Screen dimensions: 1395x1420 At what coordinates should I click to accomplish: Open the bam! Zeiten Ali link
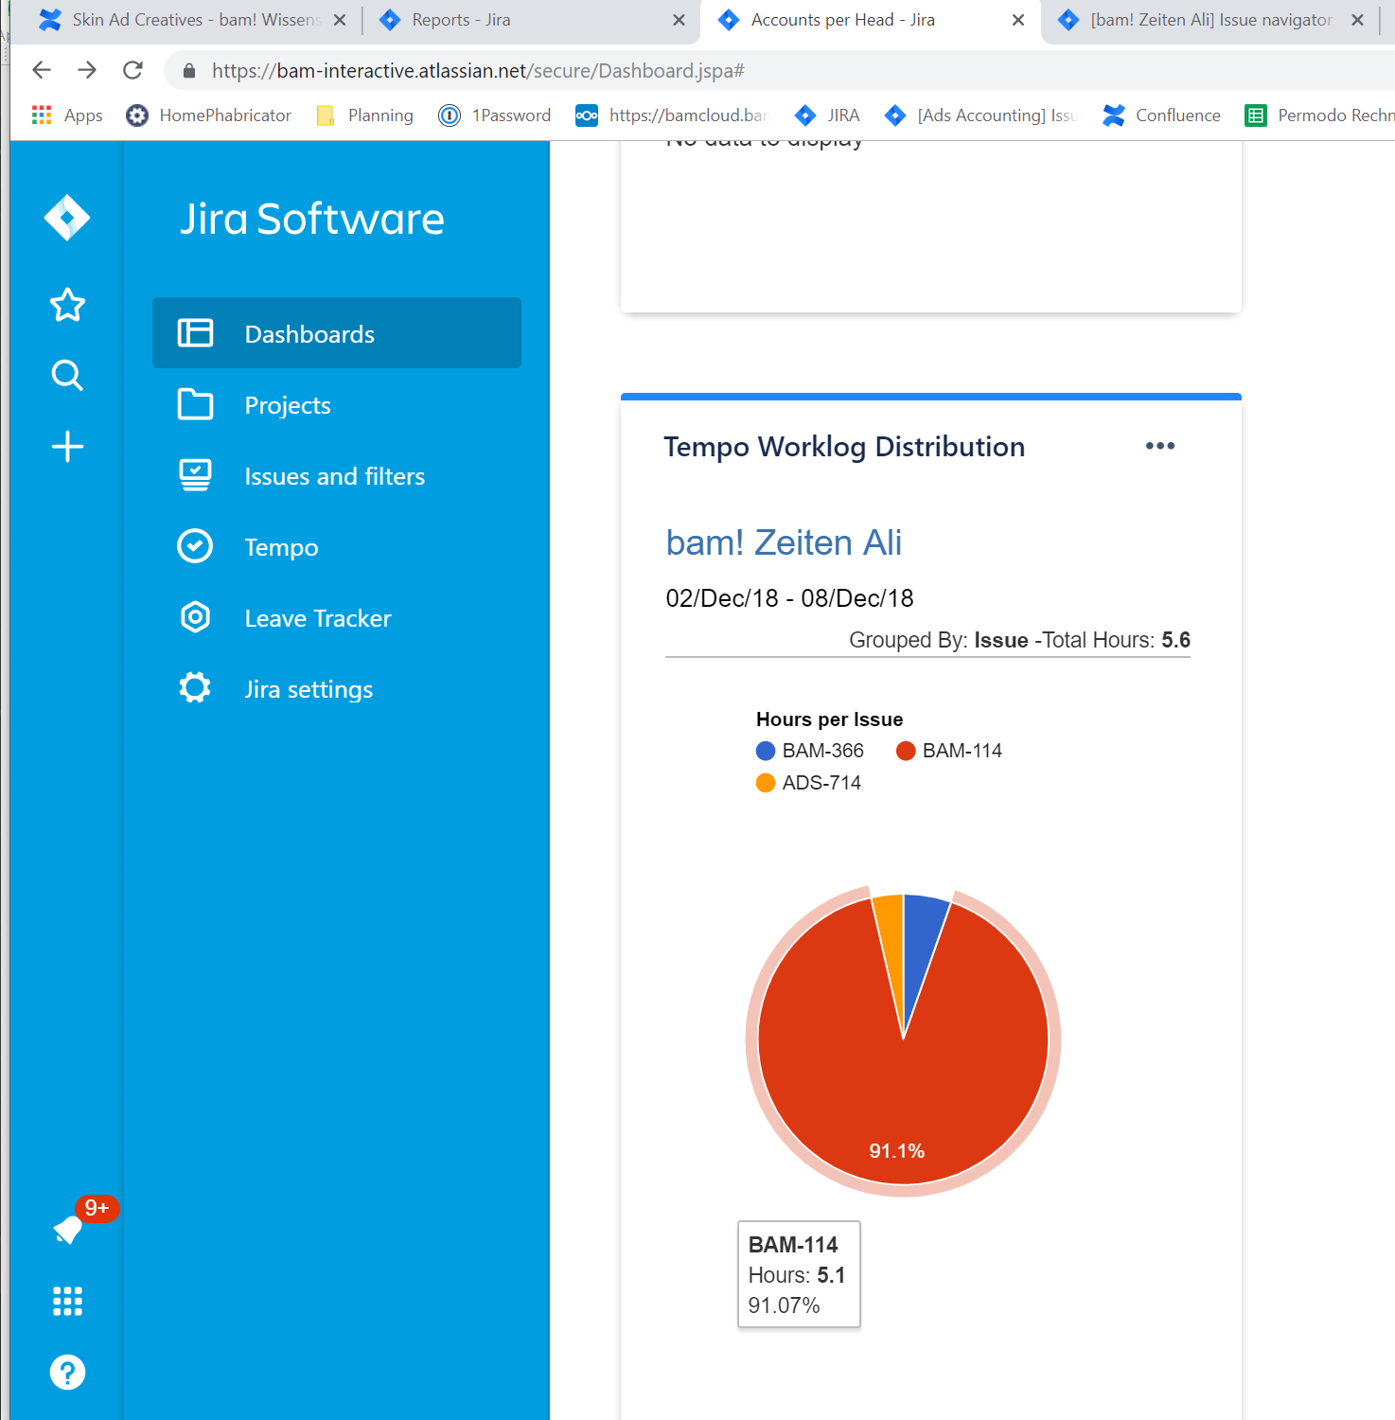pos(784,543)
